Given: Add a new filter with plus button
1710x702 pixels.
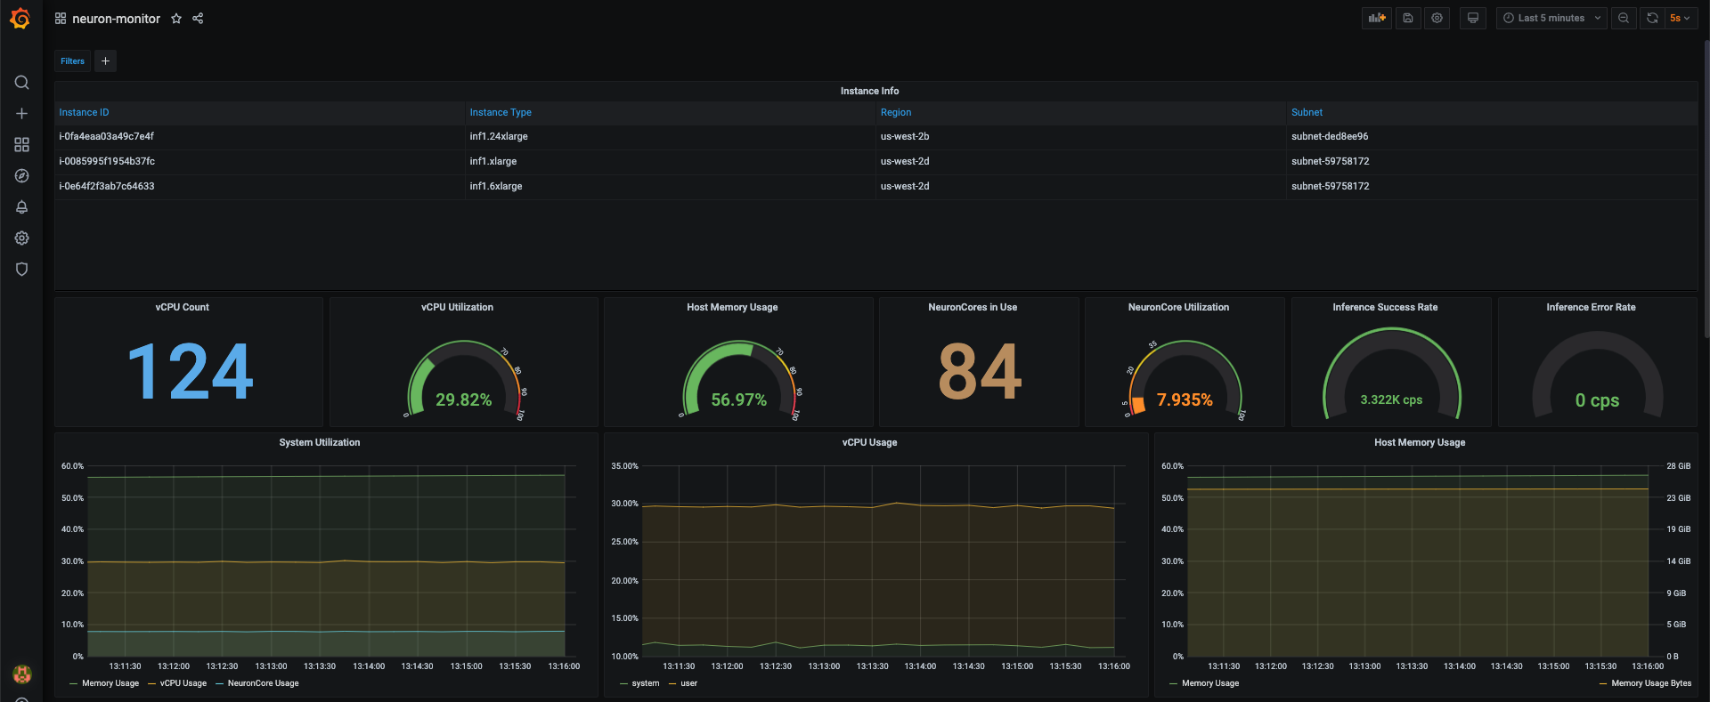Looking at the screenshot, I should pyautogui.click(x=105, y=61).
